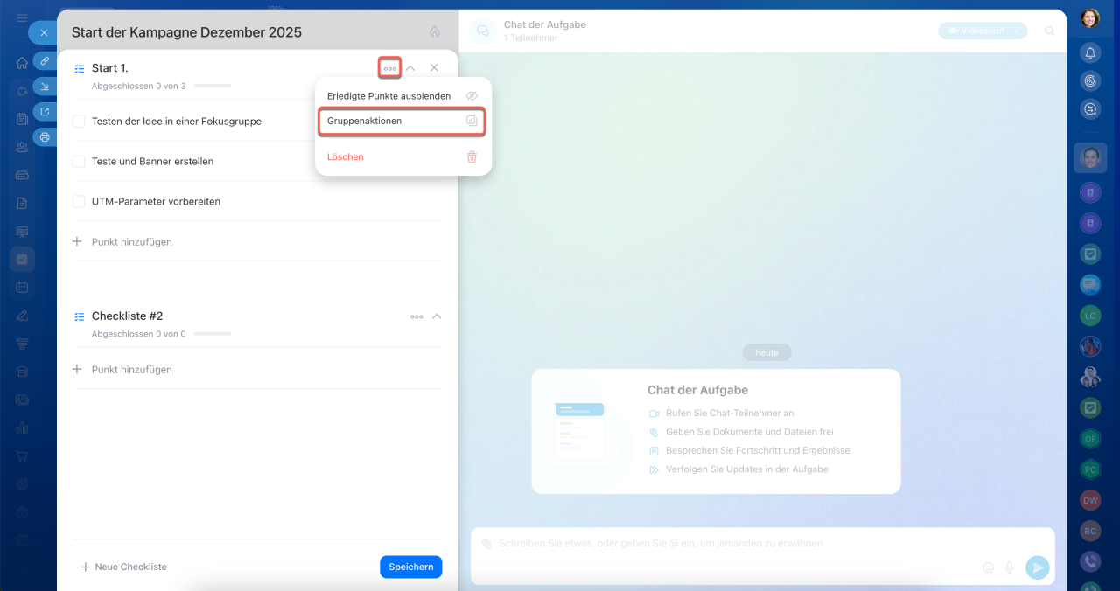Collapse the Start 1. checklist
1120x591 pixels.
(410, 68)
